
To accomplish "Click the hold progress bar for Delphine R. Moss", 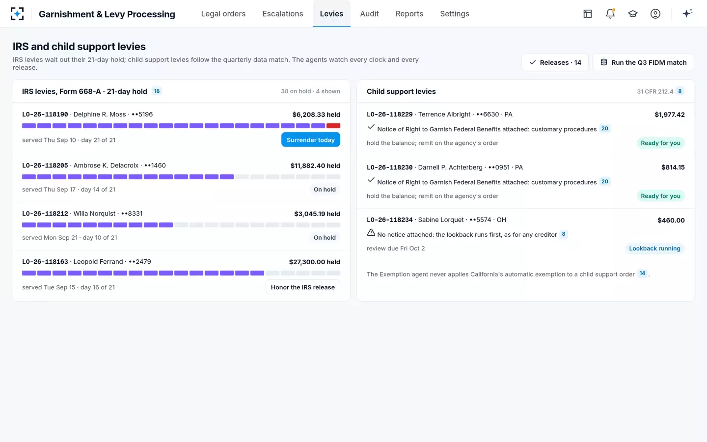I will pyautogui.click(x=181, y=126).
